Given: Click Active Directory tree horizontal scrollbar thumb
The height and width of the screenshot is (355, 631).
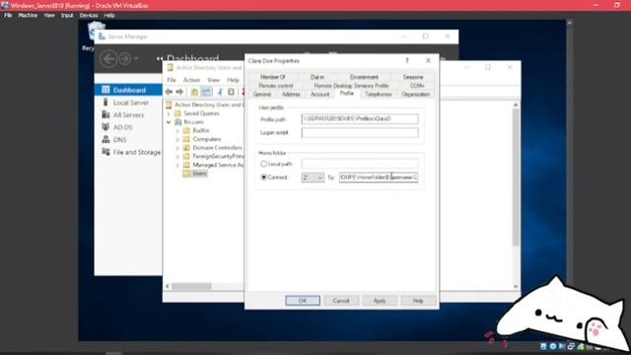Looking at the screenshot, I should [191, 286].
